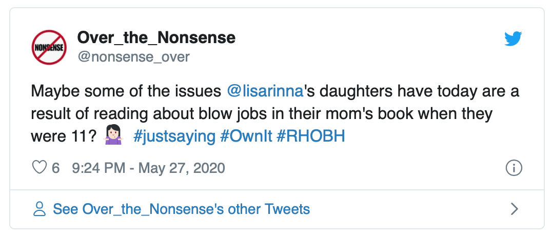This screenshot has width=553, height=236.
Task: Click the like count number 6
Action: coord(56,168)
